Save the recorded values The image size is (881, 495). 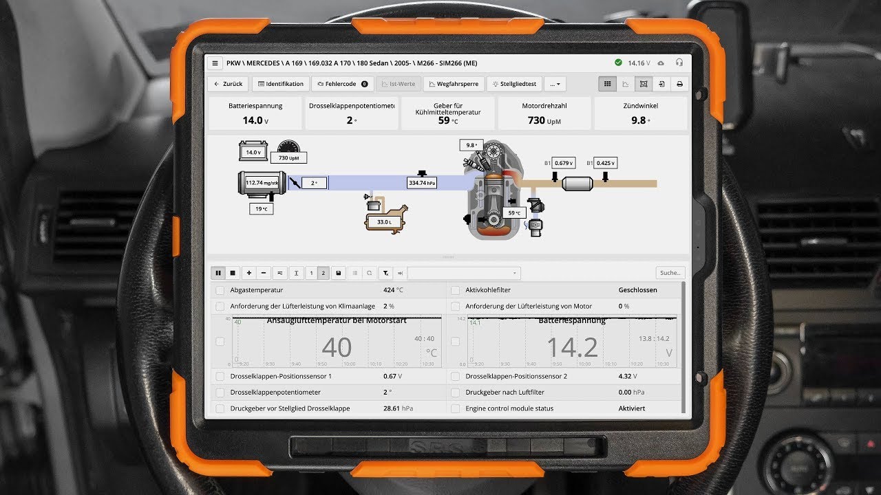click(x=339, y=273)
